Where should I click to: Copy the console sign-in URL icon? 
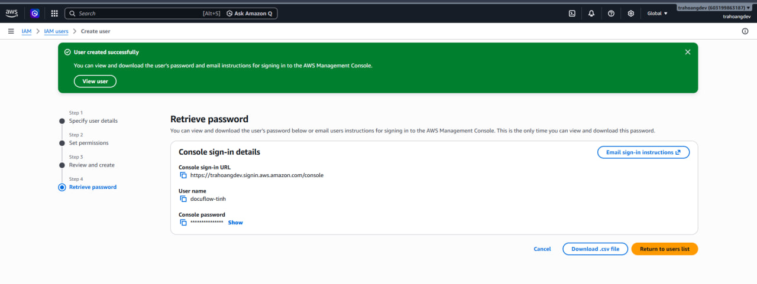[183, 175]
